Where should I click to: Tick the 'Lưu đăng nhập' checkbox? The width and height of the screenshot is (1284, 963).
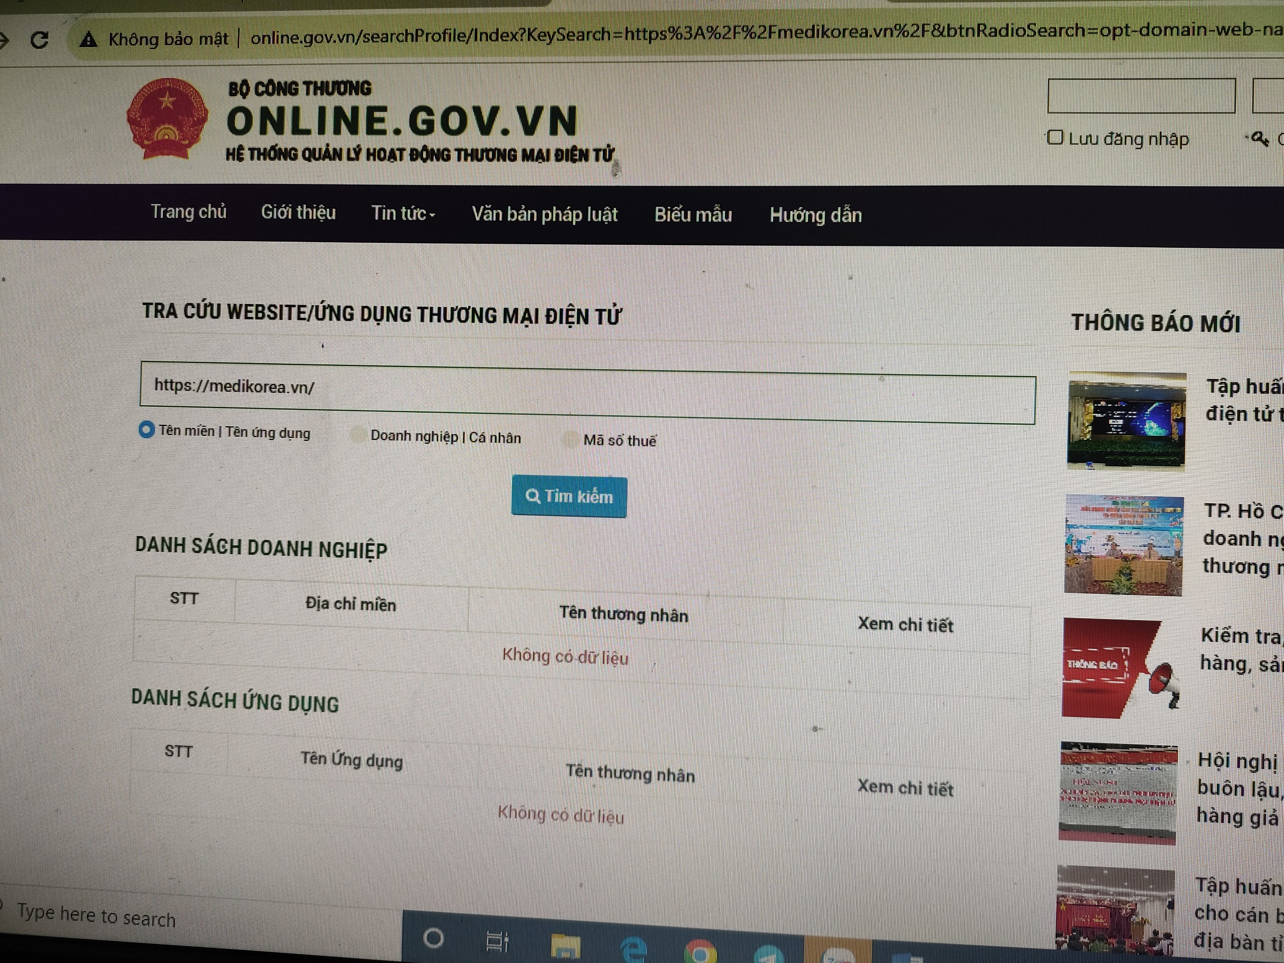(1055, 137)
